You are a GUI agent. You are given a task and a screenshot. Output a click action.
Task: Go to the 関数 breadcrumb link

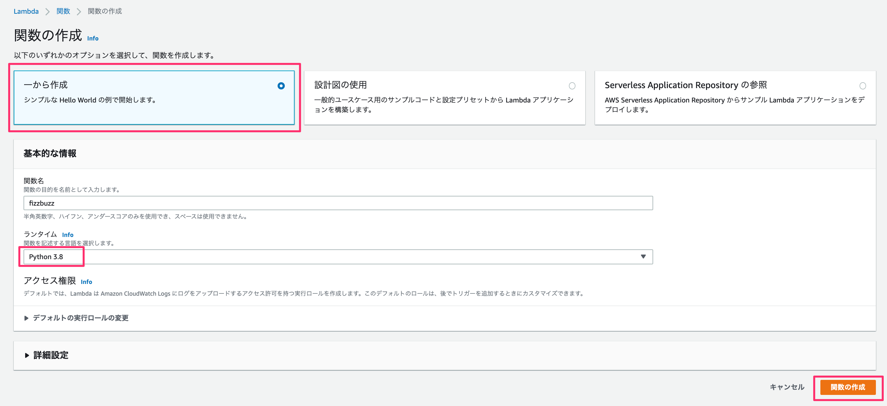(63, 11)
